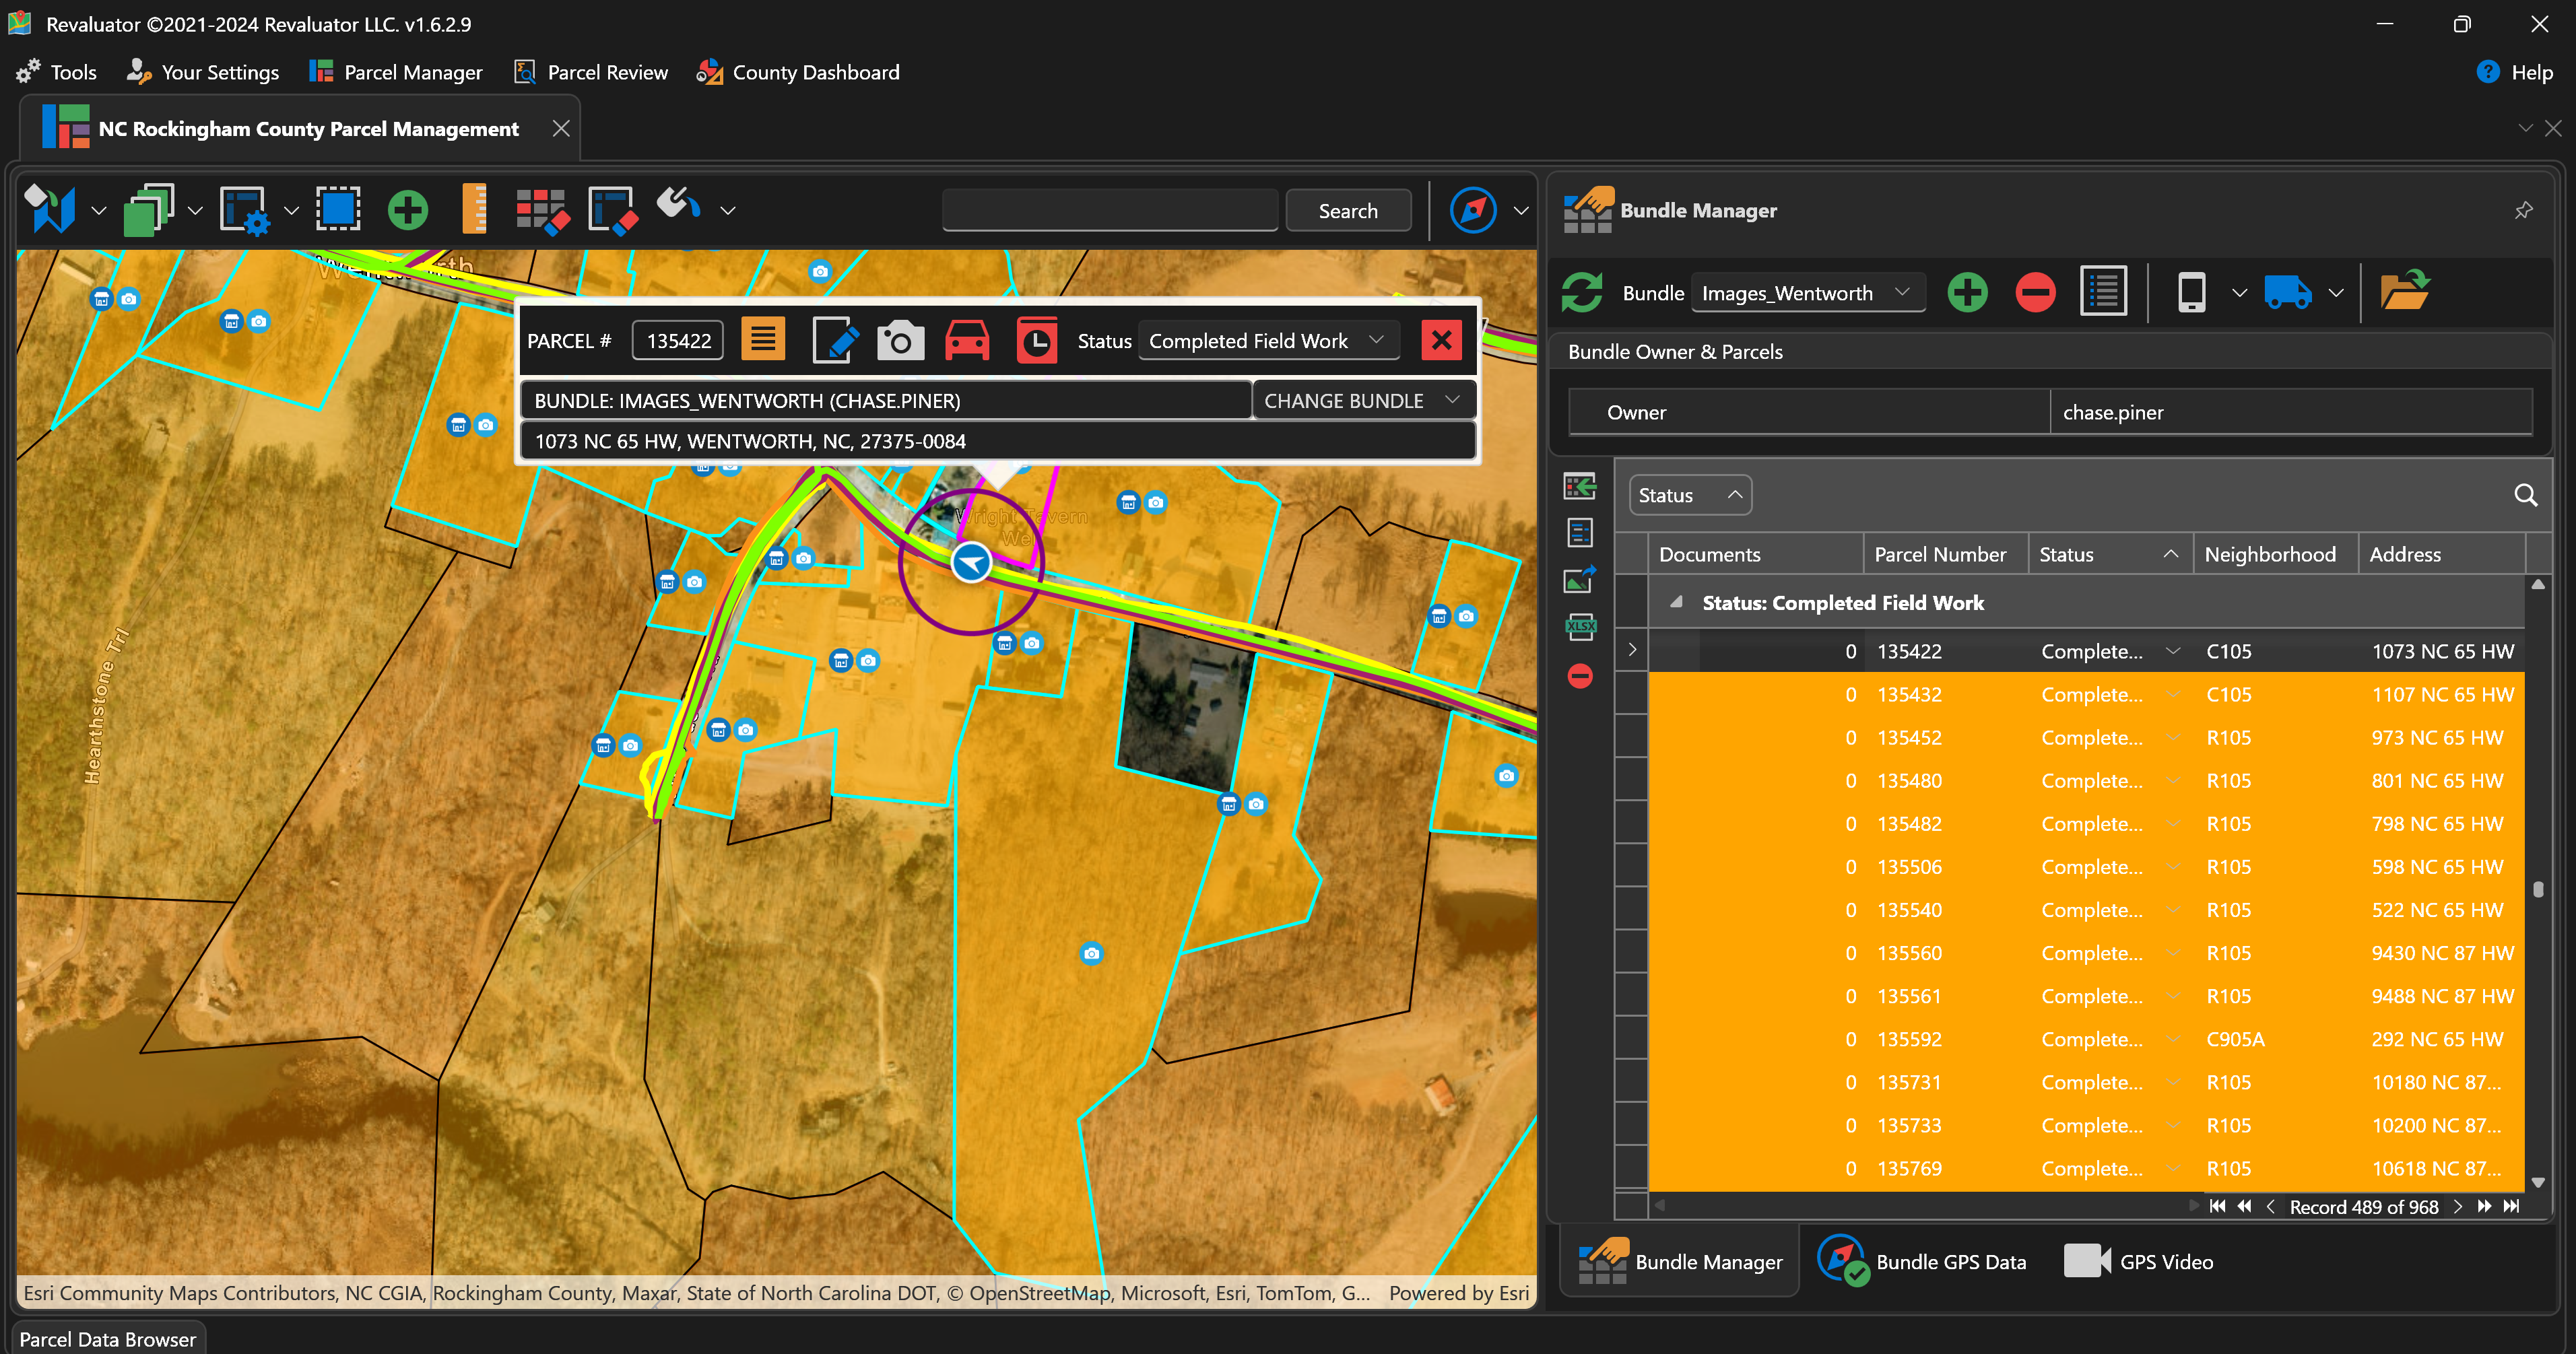Screen dimensions: 2576x1354
Task: Export parcels using the XLSX icon
Action: tap(1580, 627)
